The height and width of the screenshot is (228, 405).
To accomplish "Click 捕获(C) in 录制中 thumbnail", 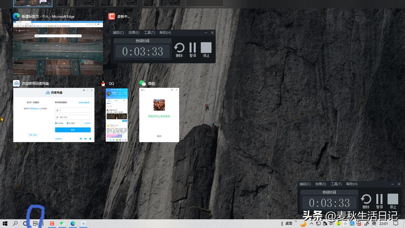I will click(x=118, y=33).
